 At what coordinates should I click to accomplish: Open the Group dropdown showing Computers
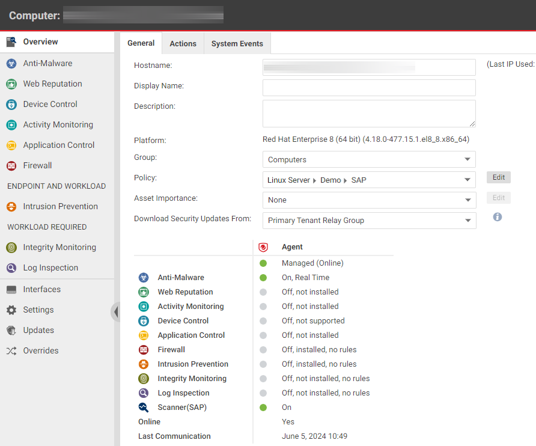point(369,159)
